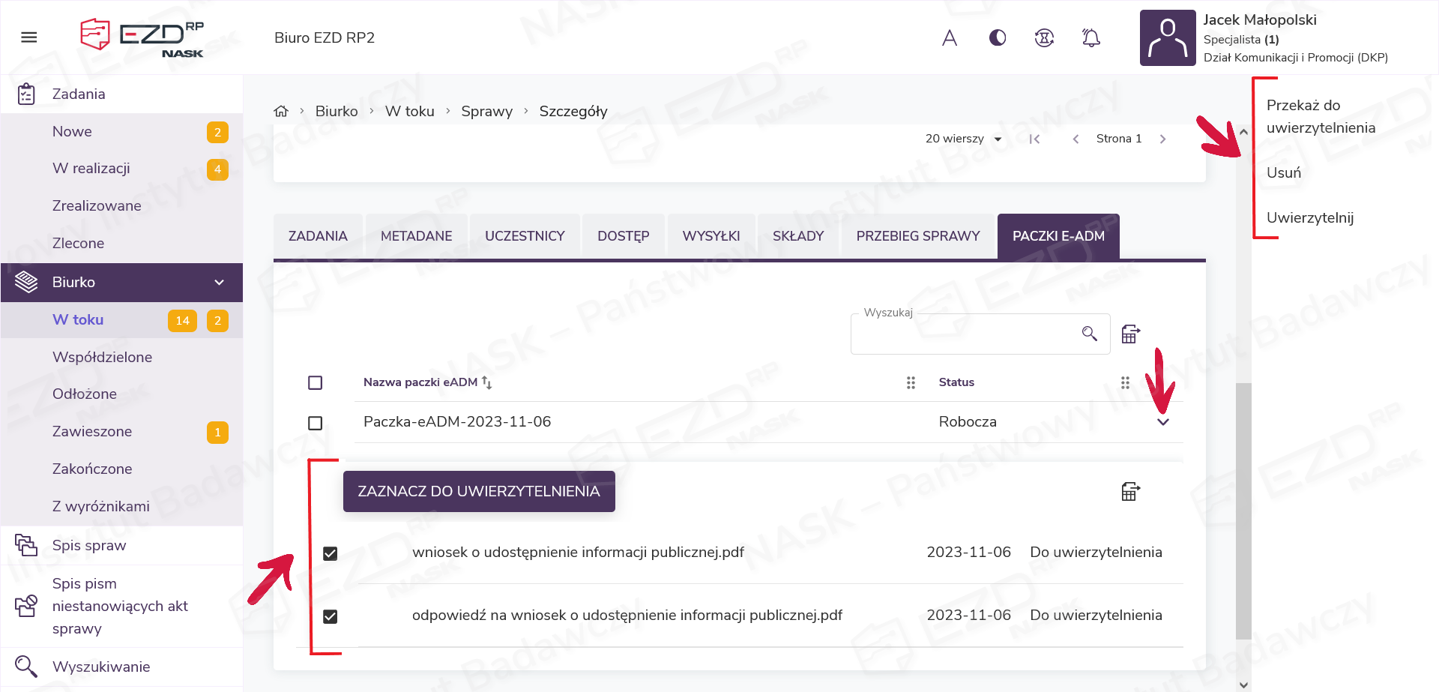Click into the Wyszukaj search input

pyautogui.click(x=963, y=335)
